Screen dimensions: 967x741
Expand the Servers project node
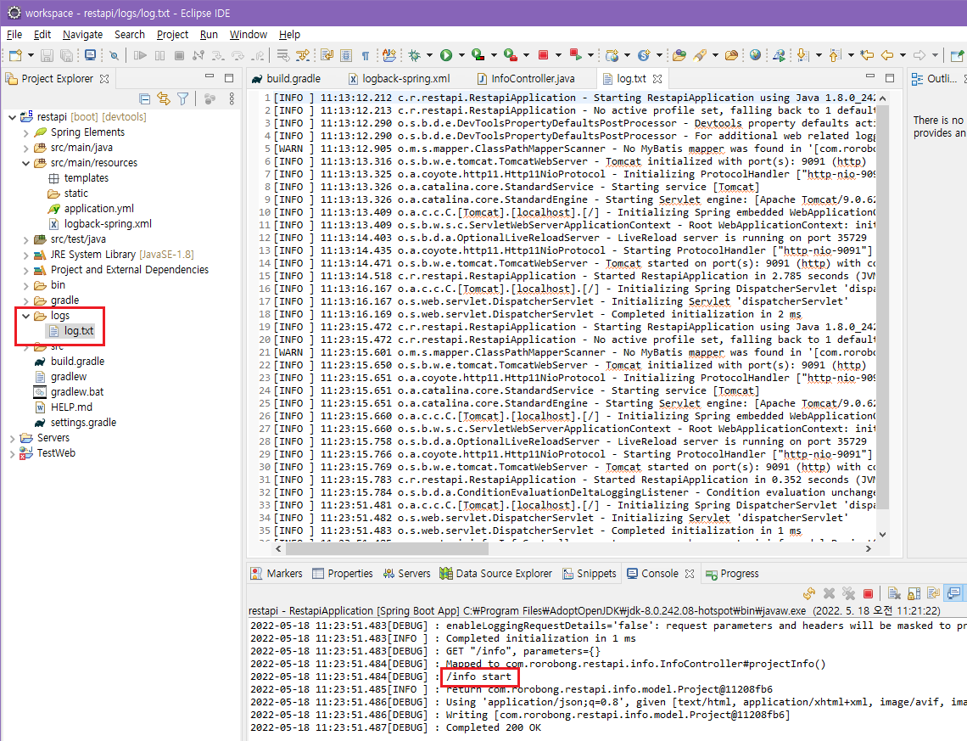pos(13,438)
